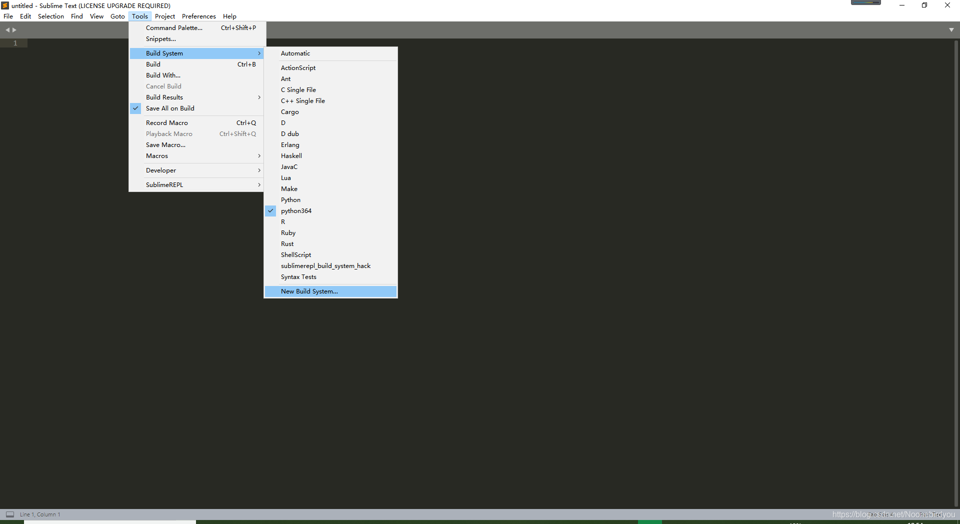
Task: Expand the SublimeREPL submenu
Action: tap(197, 185)
